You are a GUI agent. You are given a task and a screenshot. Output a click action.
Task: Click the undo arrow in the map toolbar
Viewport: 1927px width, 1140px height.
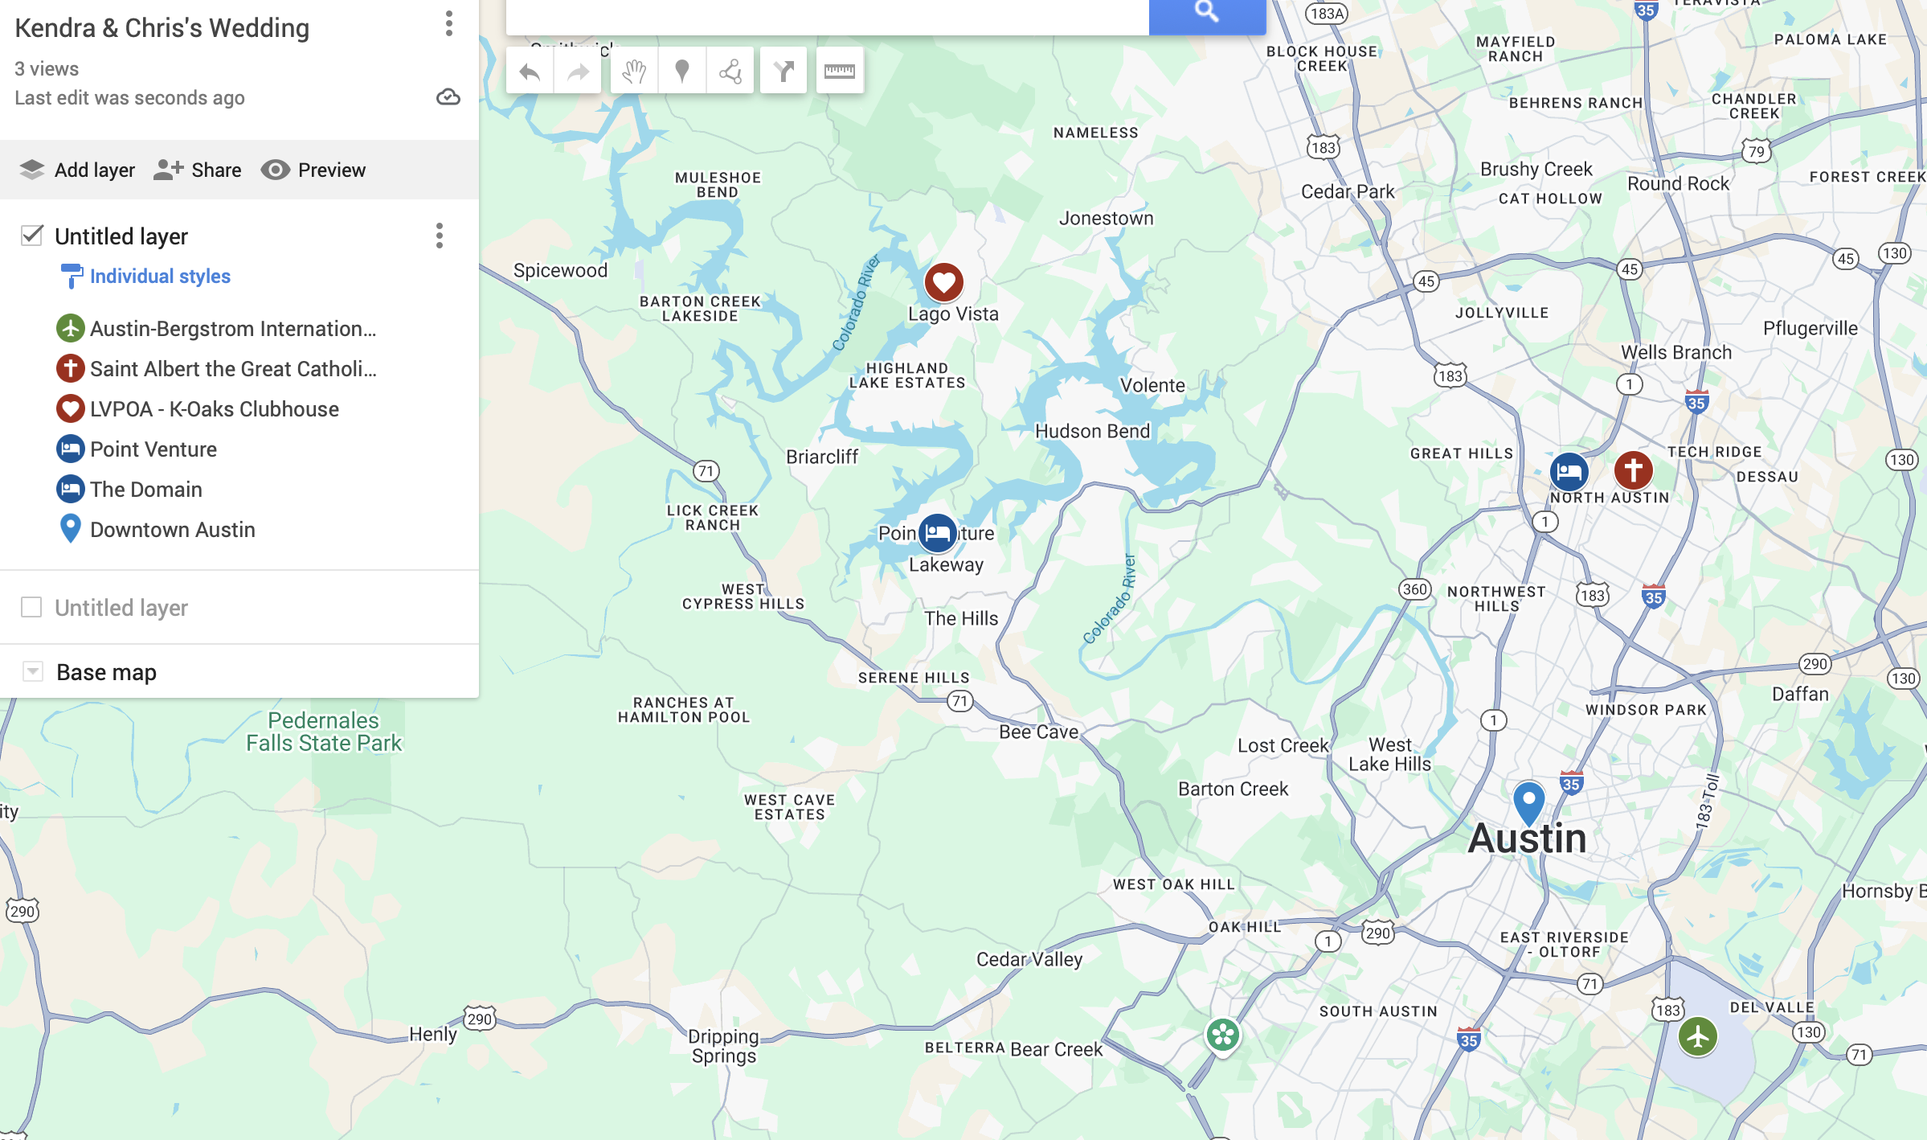click(x=530, y=72)
